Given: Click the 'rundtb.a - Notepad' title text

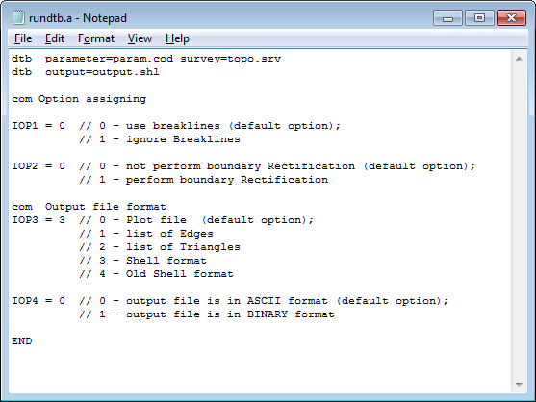Looking at the screenshot, I should click(78, 18).
